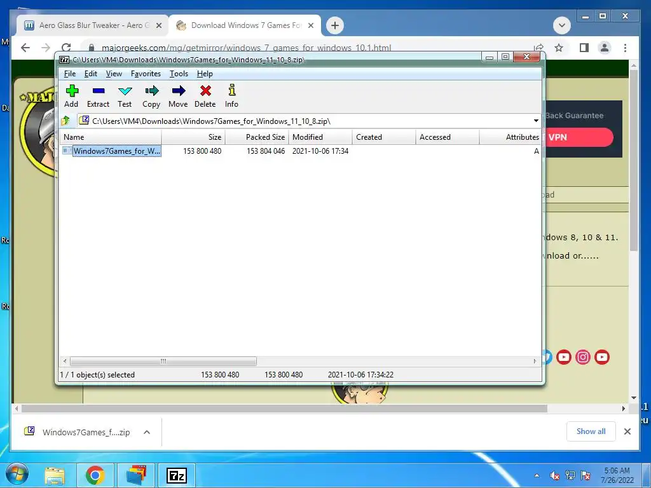Open a new Chrome tab
Screen dimensions: 651x488
click(334, 25)
